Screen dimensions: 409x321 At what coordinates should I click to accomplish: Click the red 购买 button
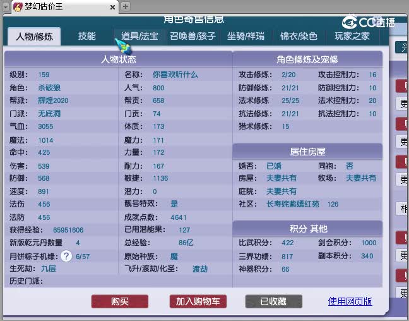[x=120, y=301]
